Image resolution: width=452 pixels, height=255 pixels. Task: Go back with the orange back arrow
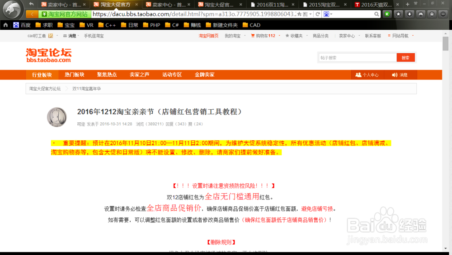click(32, 14)
